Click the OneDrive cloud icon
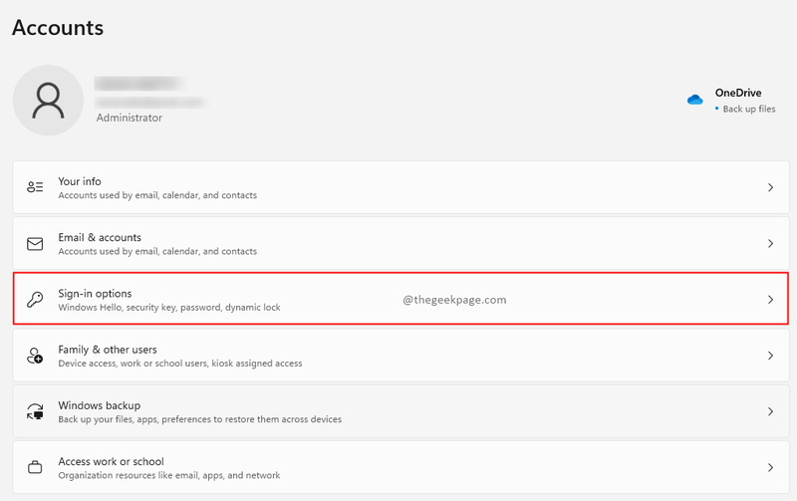 pos(694,100)
